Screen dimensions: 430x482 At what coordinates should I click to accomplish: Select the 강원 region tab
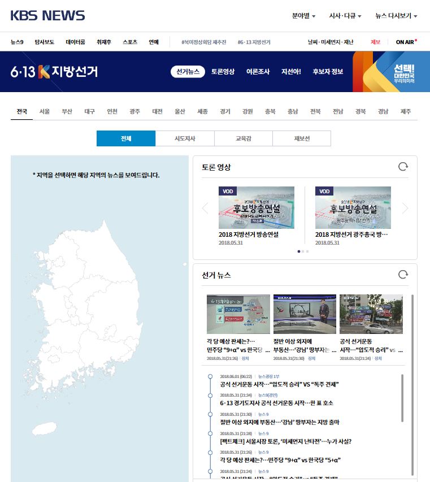[247, 111]
